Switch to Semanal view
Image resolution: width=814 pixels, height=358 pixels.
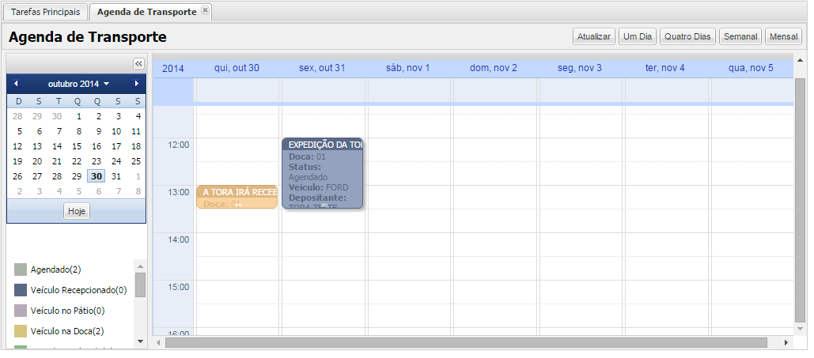(x=740, y=37)
